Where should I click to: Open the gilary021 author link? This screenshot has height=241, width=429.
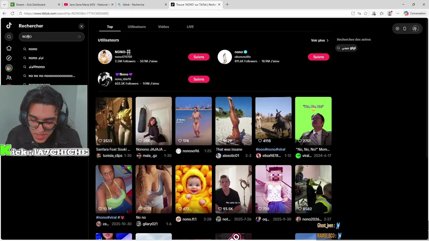tap(150, 224)
